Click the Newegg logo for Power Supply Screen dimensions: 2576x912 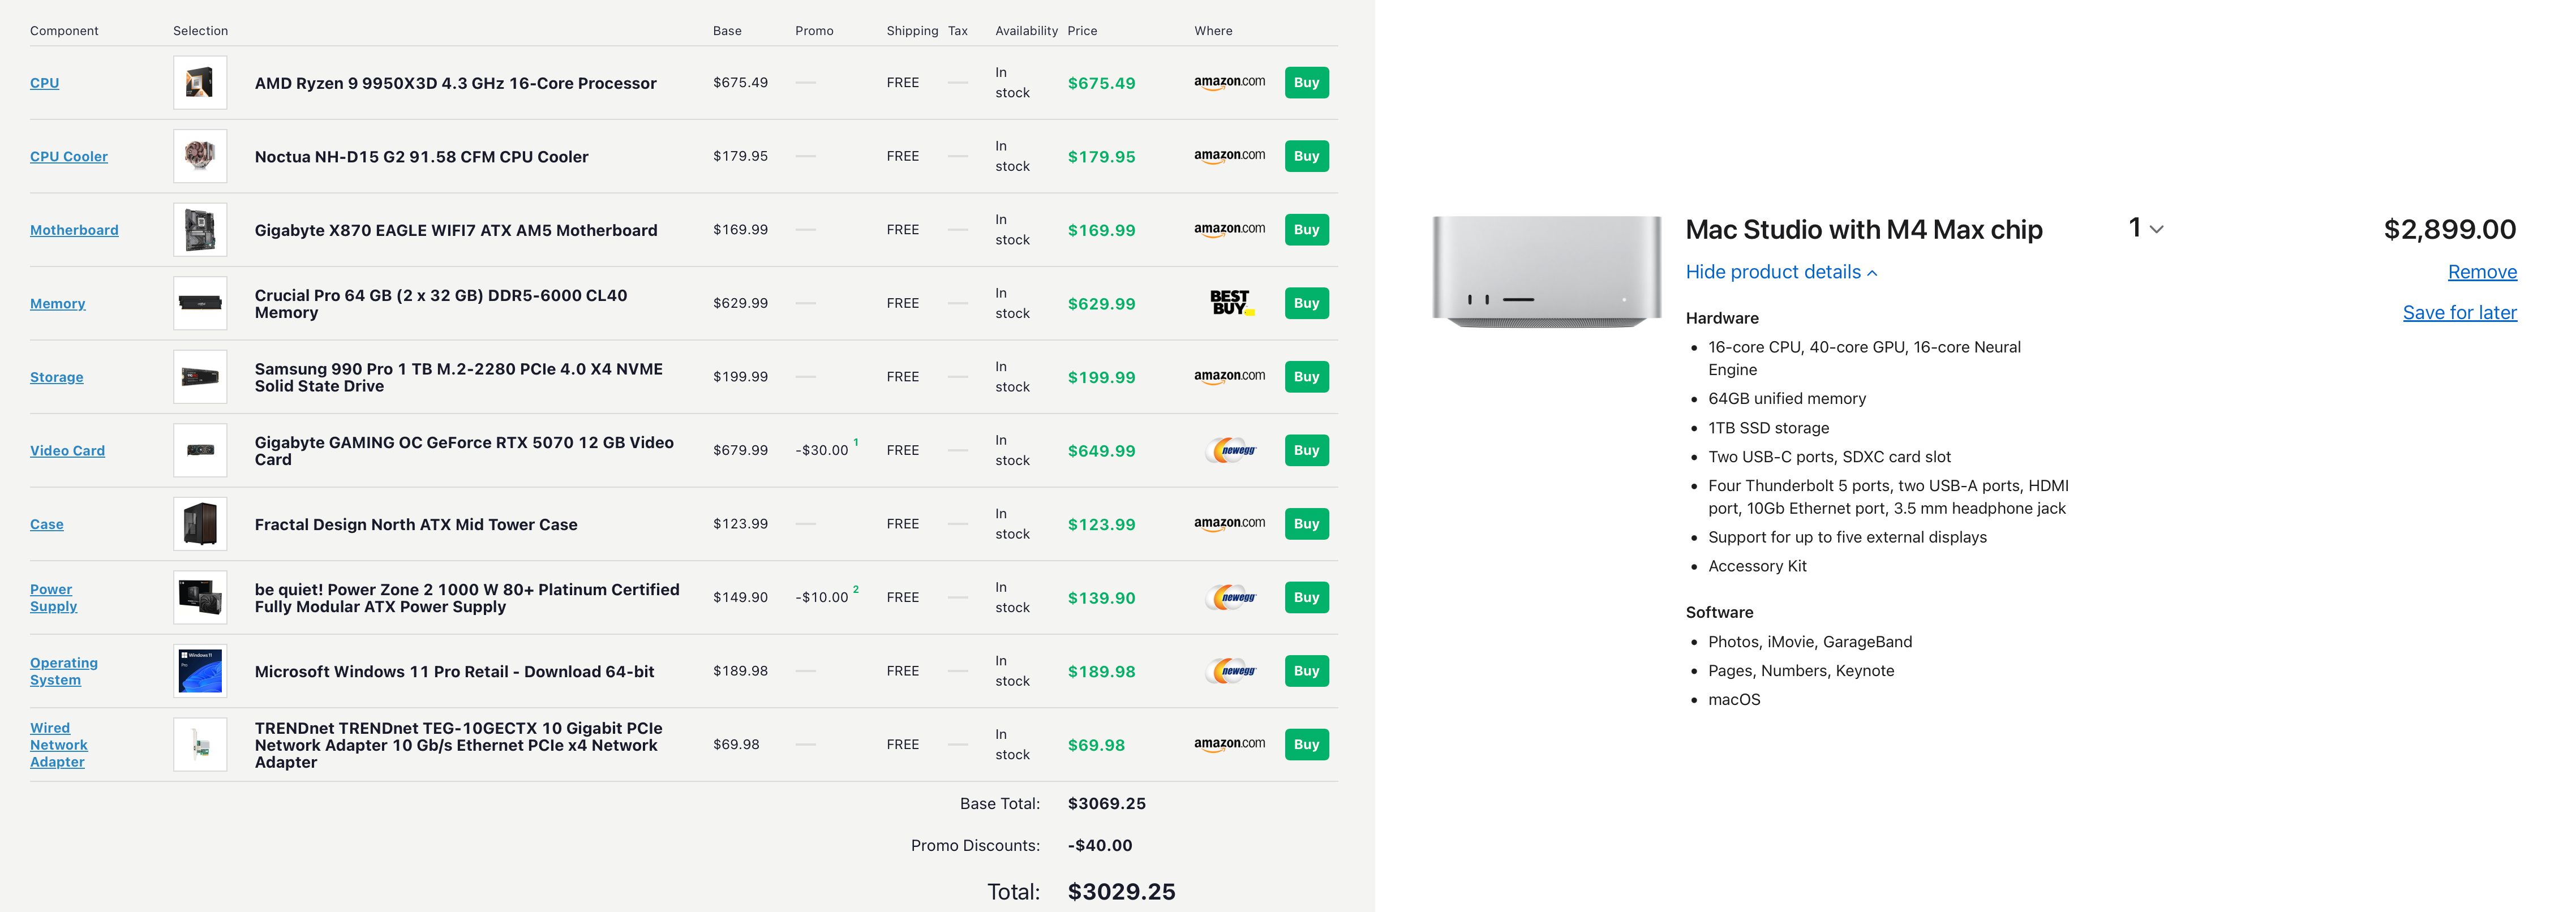[1231, 597]
